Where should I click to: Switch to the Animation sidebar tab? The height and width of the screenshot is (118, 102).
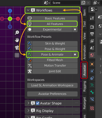tap(84, 52)
